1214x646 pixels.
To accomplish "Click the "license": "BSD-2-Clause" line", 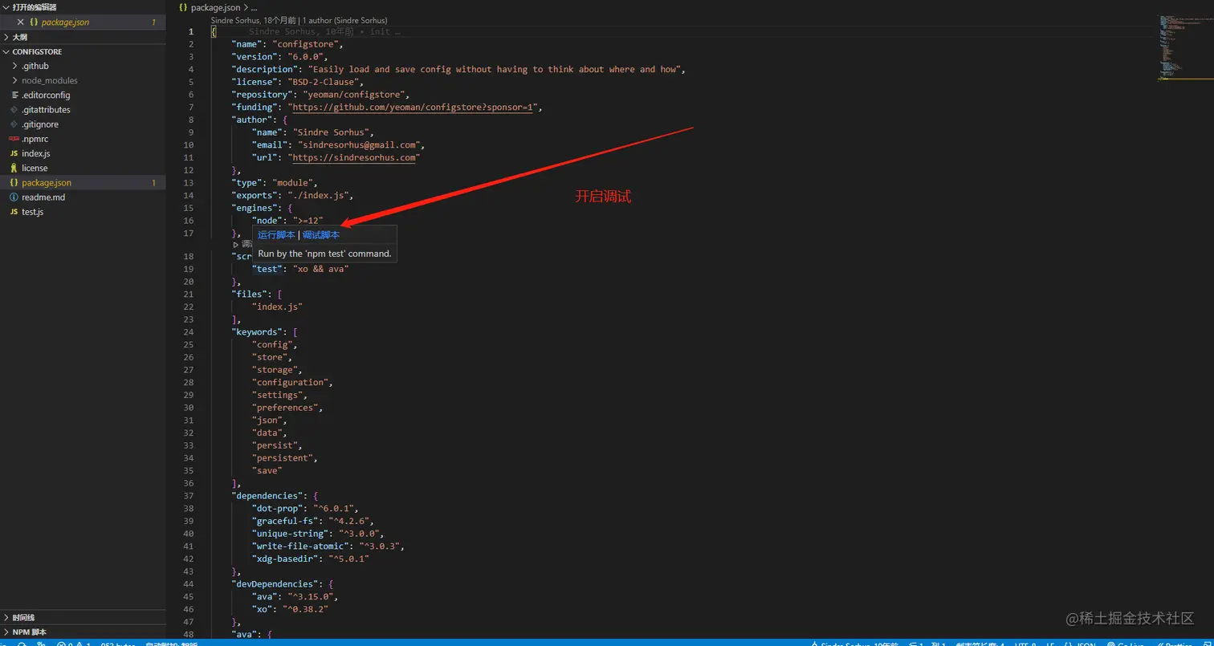I will coord(298,82).
